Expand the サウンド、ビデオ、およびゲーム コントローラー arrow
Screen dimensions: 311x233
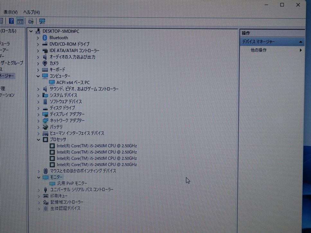point(38,89)
